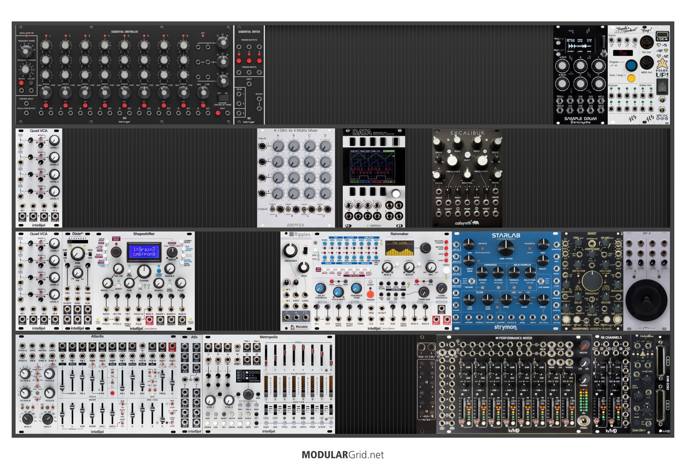
Task: Click the Octave A knob on Atlantix
Action: [x=25, y=374]
